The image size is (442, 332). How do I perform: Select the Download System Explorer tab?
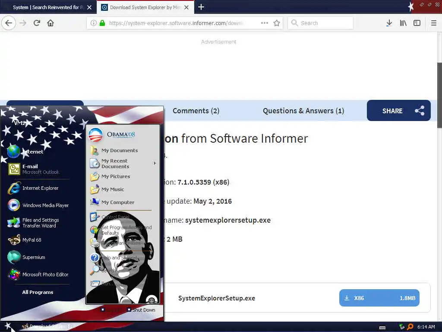[145, 7]
